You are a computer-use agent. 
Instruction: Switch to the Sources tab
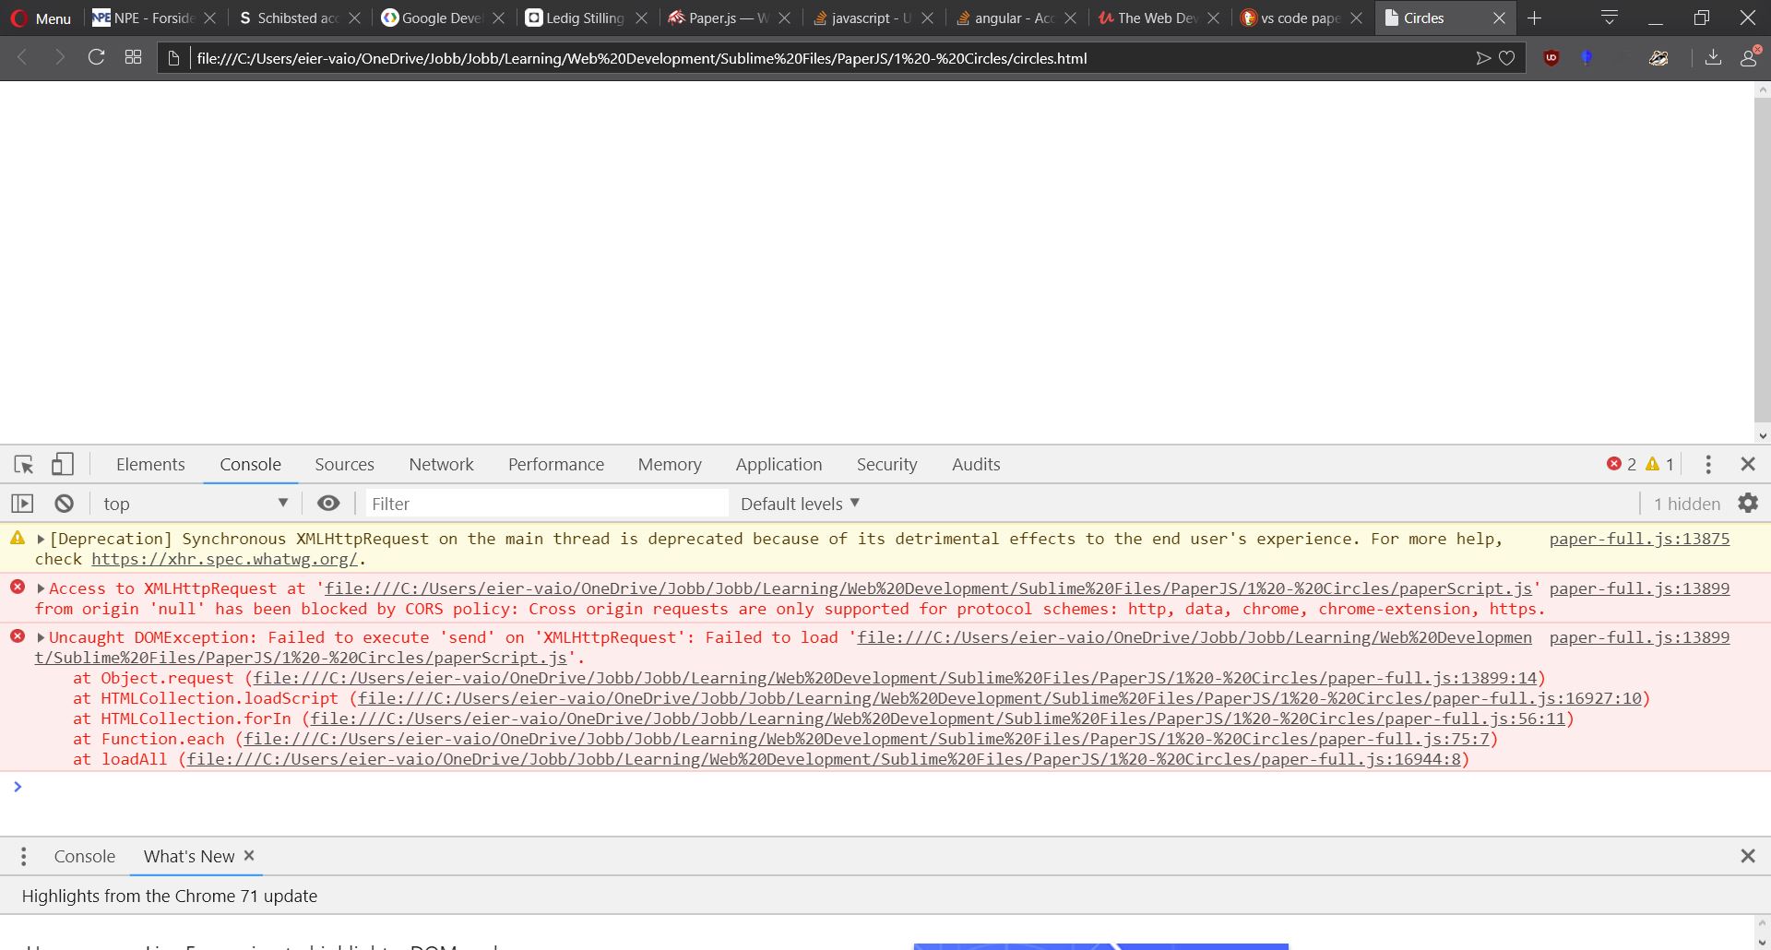pos(344,464)
